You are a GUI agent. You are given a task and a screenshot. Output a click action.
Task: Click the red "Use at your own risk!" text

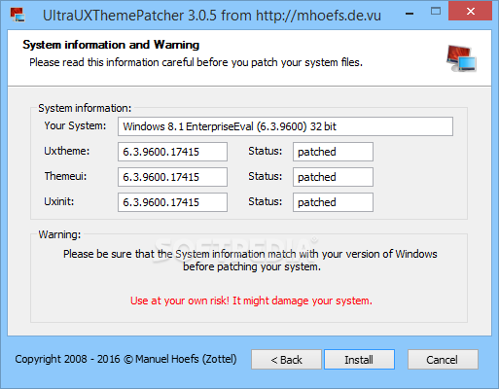click(x=251, y=301)
